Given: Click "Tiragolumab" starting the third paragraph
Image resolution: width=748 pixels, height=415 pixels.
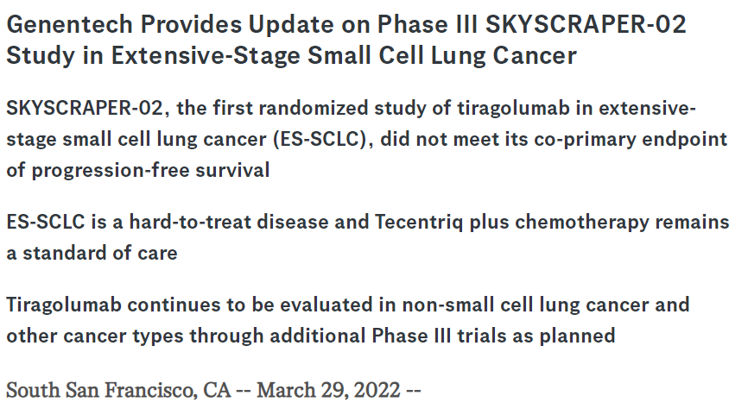Looking at the screenshot, I should coord(64,305).
